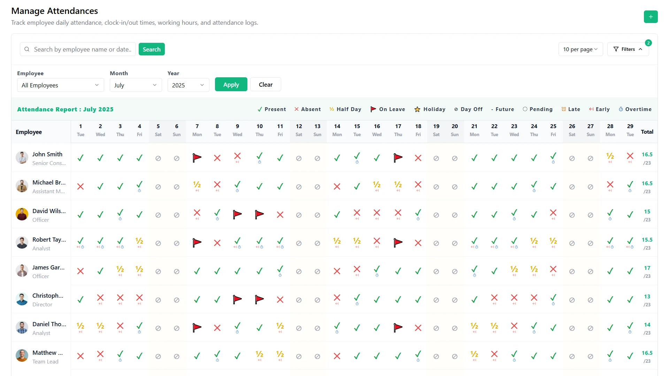Click Matthew's day off icon on day 27
Image resolution: width=669 pixels, height=376 pixels.
(591, 357)
